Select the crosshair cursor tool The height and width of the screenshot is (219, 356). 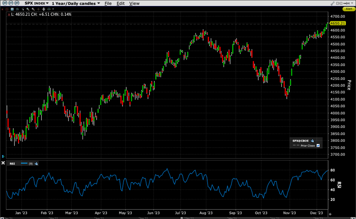[38, 9]
